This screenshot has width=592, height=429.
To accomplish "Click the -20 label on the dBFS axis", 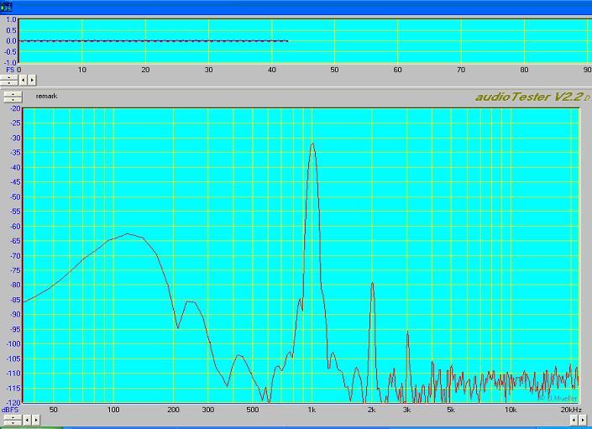I will 15,108.
